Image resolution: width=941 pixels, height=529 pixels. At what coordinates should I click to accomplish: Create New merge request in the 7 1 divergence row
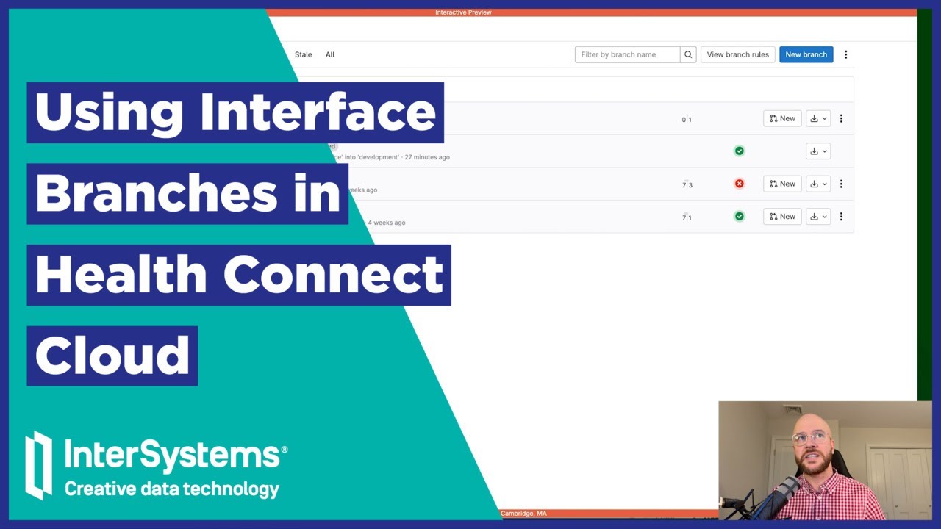click(x=782, y=217)
